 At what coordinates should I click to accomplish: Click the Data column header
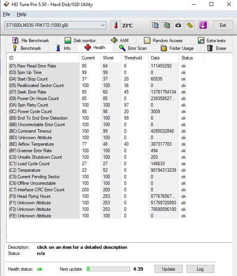(164, 58)
